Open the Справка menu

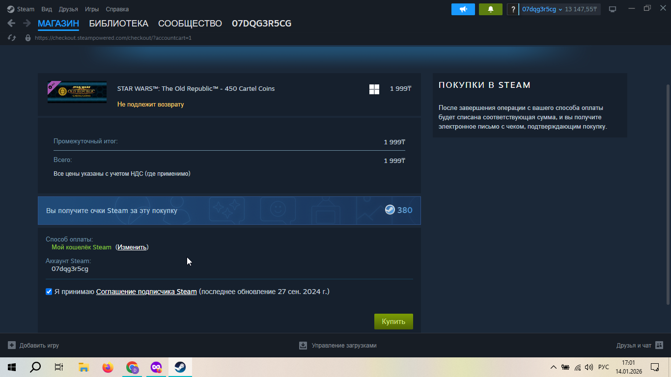(x=117, y=9)
